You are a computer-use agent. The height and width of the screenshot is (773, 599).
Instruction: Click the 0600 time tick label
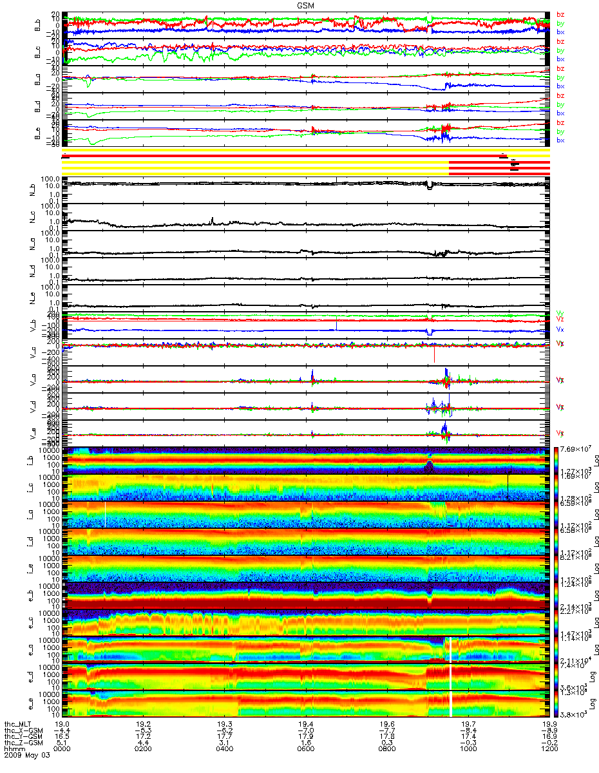(x=305, y=749)
